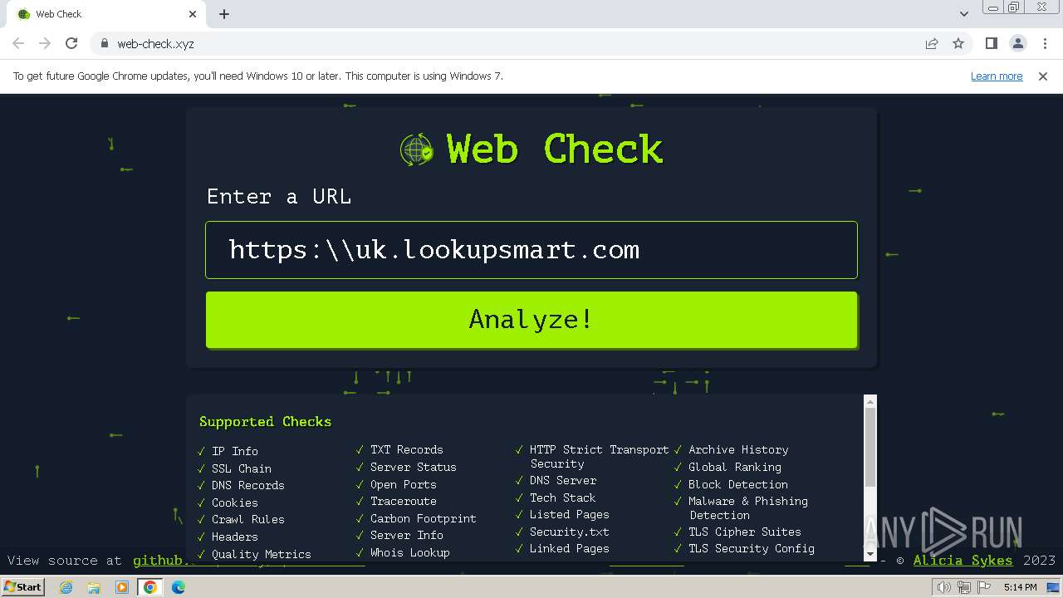Viewport: 1063px width, 598px height.
Task: Click the TLS Cipher Suites item
Action: pyautogui.click(x=745, y=532)
